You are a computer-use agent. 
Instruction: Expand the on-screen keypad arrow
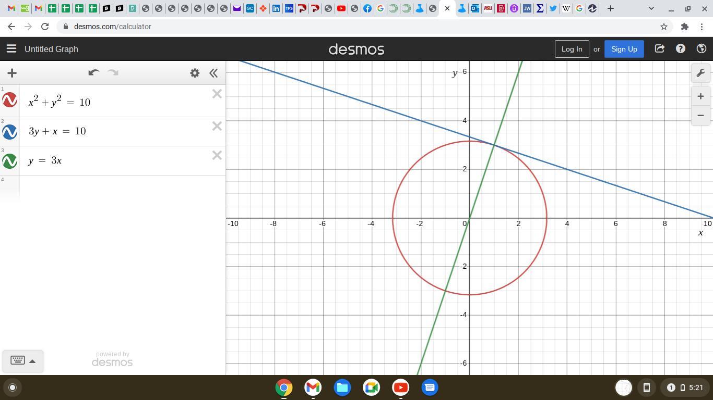[x=32, y=361]
